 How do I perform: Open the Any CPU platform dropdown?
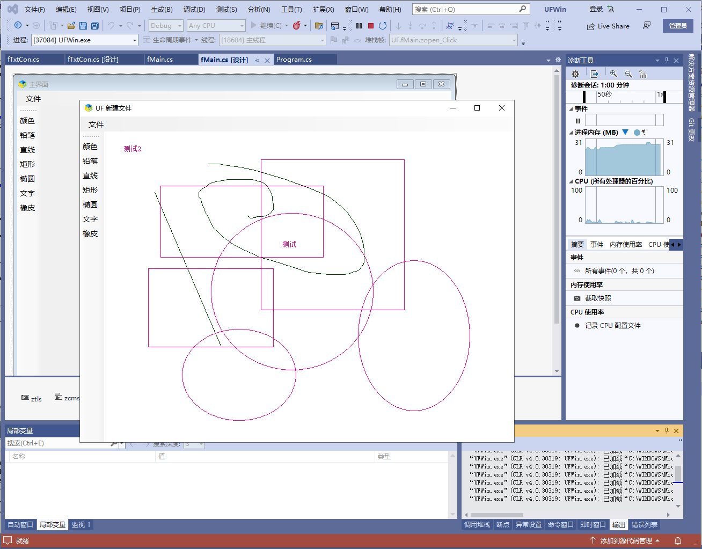pos(216,25)
